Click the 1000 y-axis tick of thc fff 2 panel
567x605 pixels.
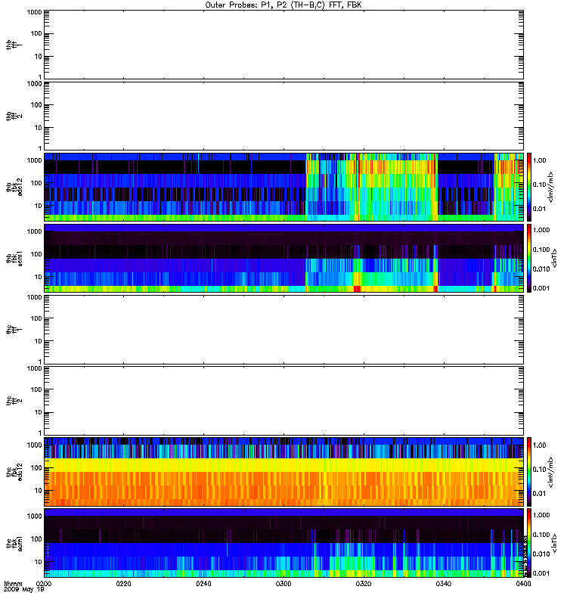[34, 368]
